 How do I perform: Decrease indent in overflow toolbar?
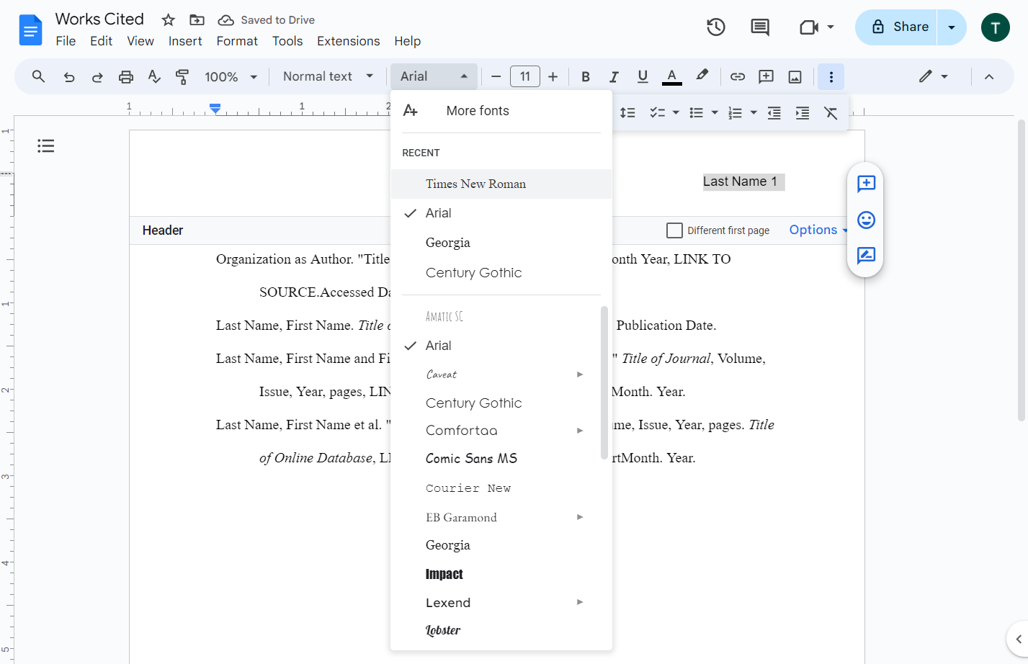coord(774,113)
